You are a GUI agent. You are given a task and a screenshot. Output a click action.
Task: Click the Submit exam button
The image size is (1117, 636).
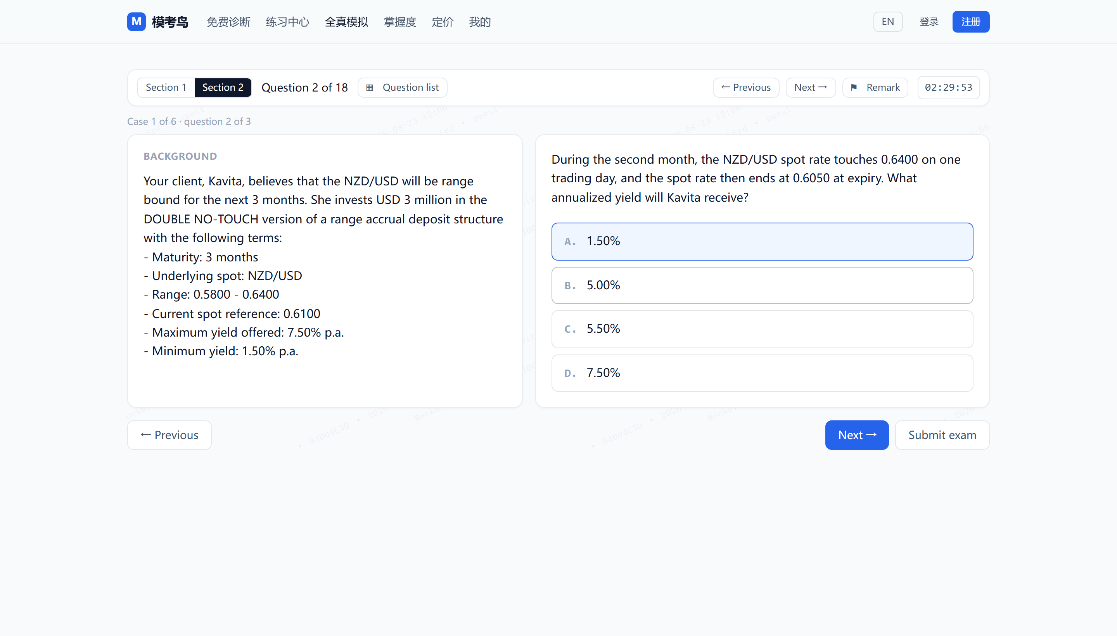click(x=942, y=435)
